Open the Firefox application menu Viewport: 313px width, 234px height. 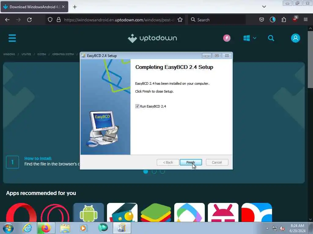(306, 19)
